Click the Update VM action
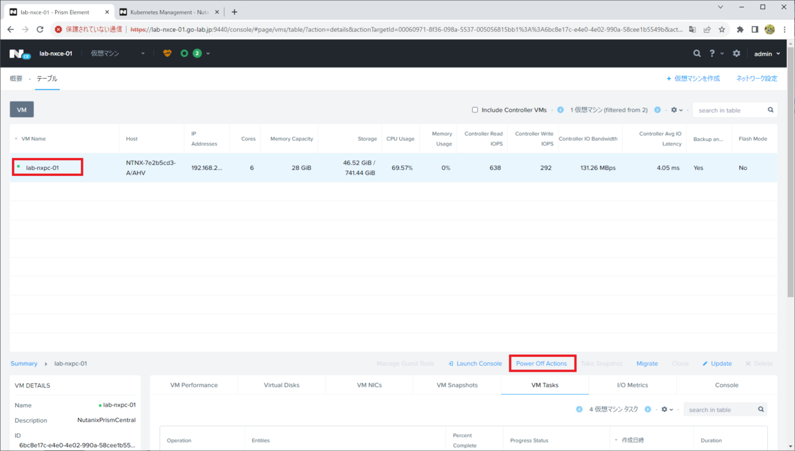This screenshot has height=451, width=795. [717, 364]
